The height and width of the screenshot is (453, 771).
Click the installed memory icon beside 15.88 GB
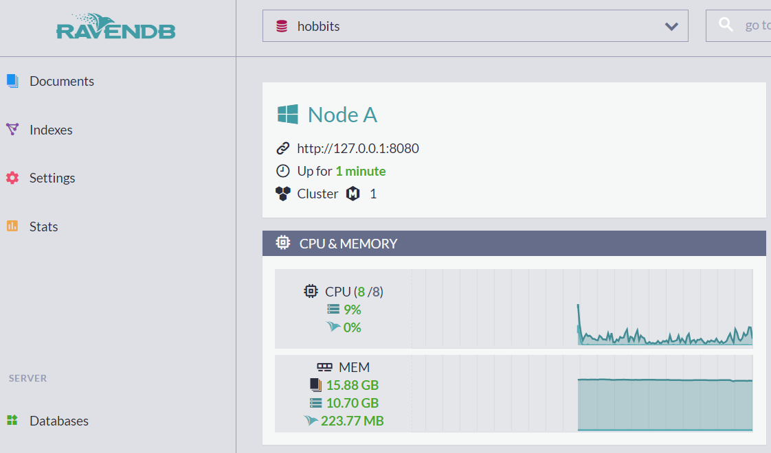pyautogui.click(x=315, y=384)
